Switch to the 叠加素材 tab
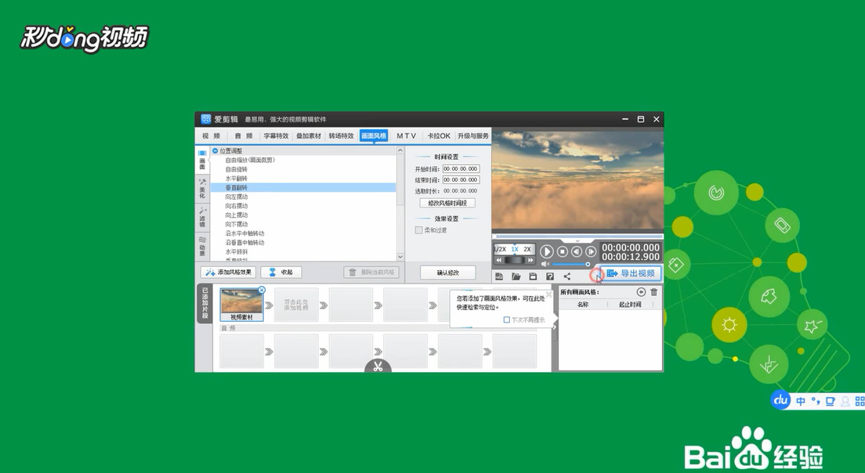 point(309,135)
